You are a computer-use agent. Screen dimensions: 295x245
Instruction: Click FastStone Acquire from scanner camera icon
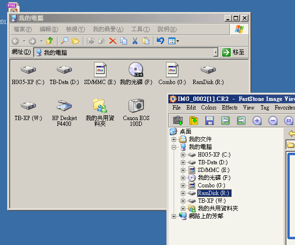(x=178, y=121)
